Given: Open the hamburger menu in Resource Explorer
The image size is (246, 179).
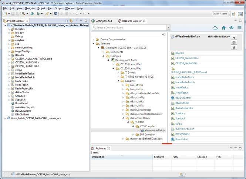Looking at the screenshot, I should coord(239,27).
